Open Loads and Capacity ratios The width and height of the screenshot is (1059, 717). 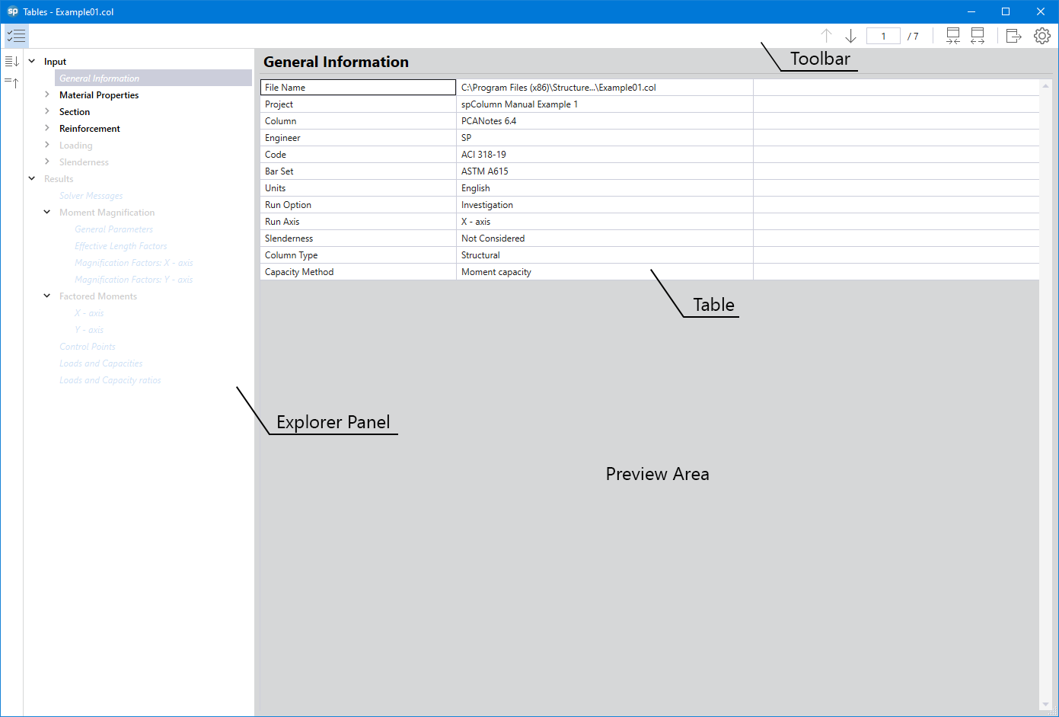[x=110, y=379]
